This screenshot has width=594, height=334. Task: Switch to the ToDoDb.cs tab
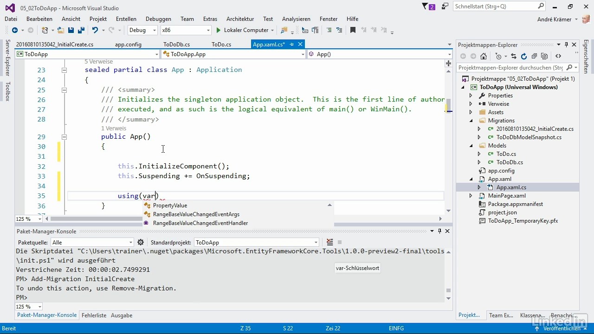click(x=176, y=45)
